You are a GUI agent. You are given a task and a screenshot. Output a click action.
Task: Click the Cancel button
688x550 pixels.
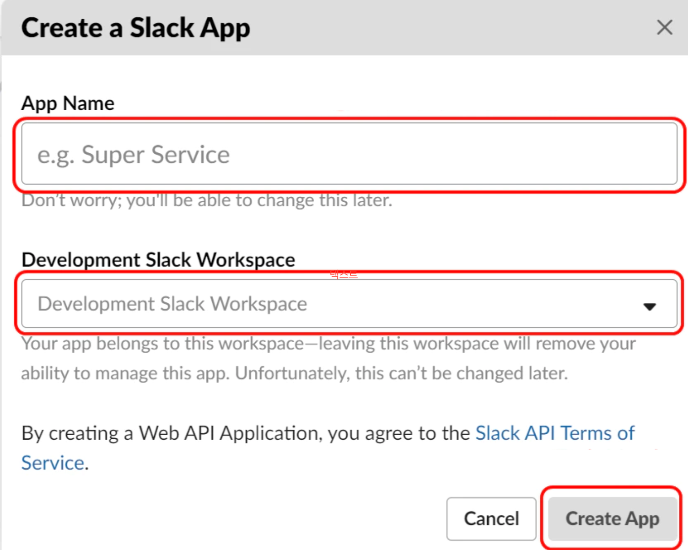coord(491,519)
